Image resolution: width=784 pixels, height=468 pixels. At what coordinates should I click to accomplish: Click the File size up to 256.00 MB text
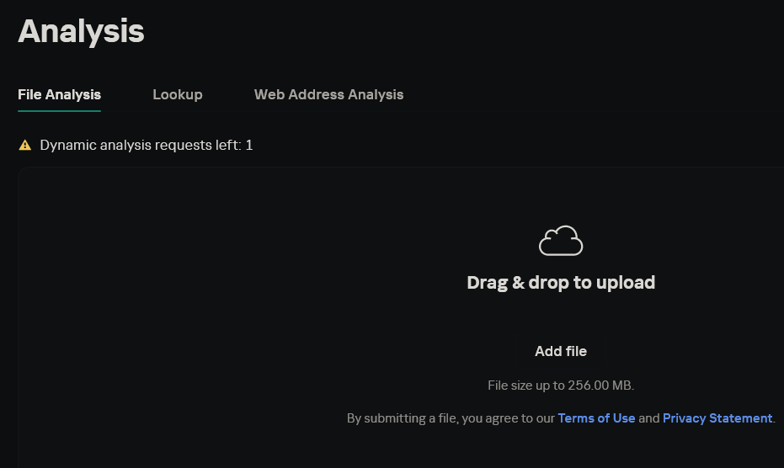561,386
